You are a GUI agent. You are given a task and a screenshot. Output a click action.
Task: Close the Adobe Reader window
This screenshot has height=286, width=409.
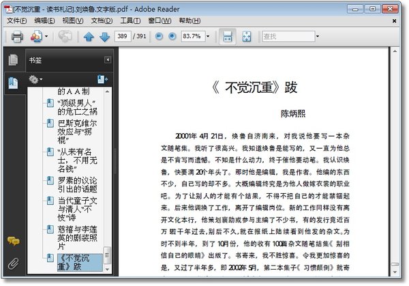point(390,9)
